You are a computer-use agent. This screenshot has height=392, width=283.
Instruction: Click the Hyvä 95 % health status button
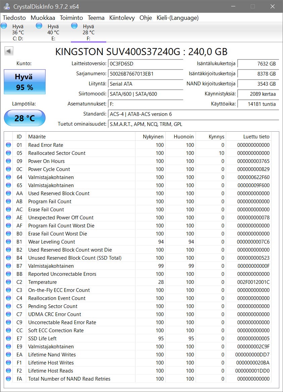pyautogui.click(x=25, y=82)
